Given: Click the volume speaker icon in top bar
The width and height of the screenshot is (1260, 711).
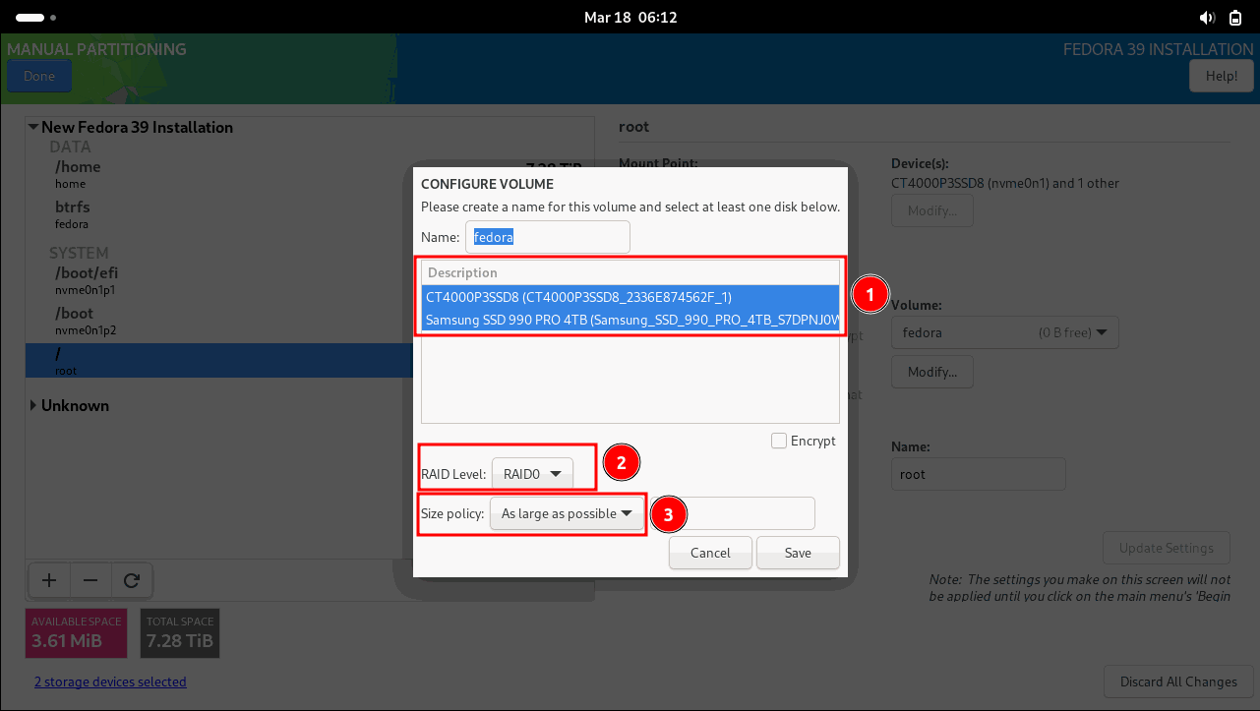Looking at the screenshot, I should (x=1207, y=18).
